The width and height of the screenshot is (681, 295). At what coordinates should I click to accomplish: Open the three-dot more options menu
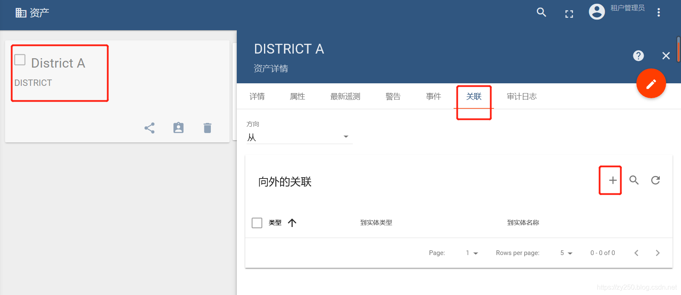pyautogui.click(x=658, y=12)
